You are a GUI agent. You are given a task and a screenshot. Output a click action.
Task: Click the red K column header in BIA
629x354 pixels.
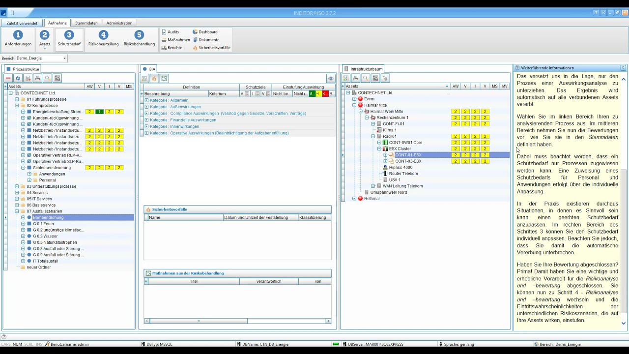click(x=325, y=93)
